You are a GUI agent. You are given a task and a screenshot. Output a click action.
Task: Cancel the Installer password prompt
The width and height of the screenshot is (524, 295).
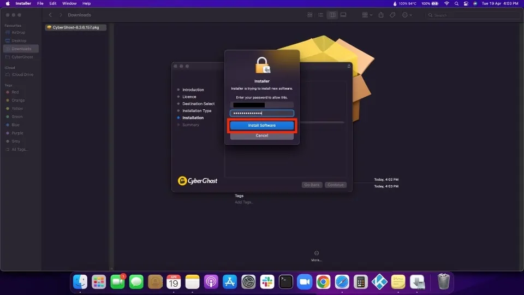[261, 135]
